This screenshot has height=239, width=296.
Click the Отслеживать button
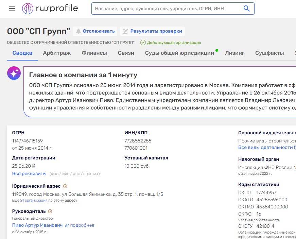pyautogui.click(x=95, y=31)
